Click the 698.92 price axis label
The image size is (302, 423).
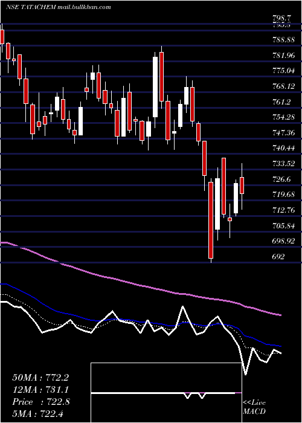pyautogui.click(x=284, y=241)
